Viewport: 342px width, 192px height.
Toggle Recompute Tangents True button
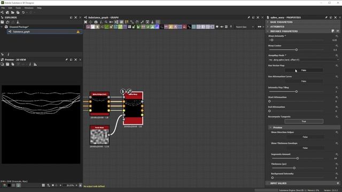coord(304,121)
